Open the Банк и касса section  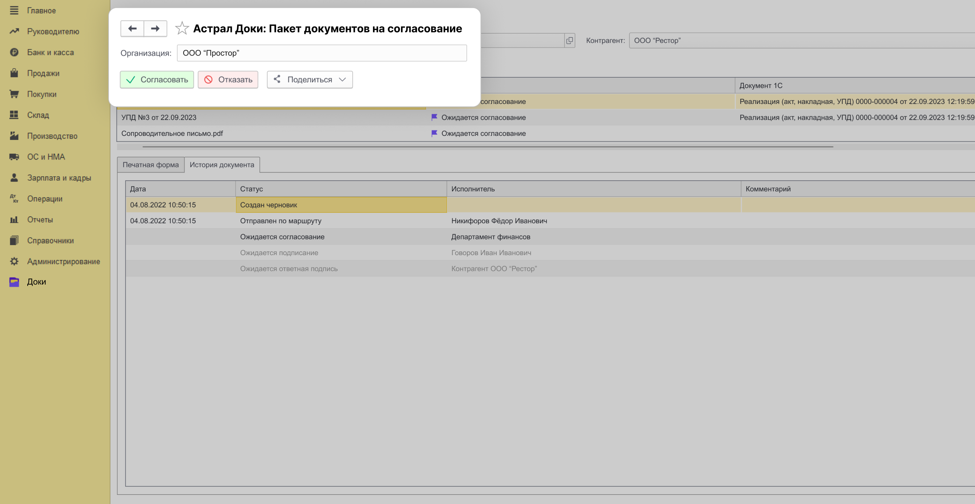(x=50, y=52)
